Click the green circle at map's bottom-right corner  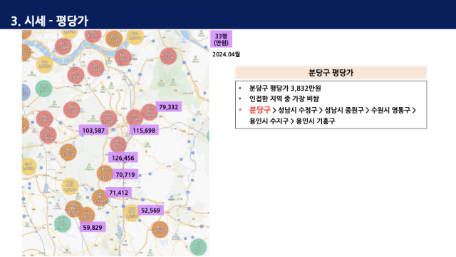click(198, 247)
